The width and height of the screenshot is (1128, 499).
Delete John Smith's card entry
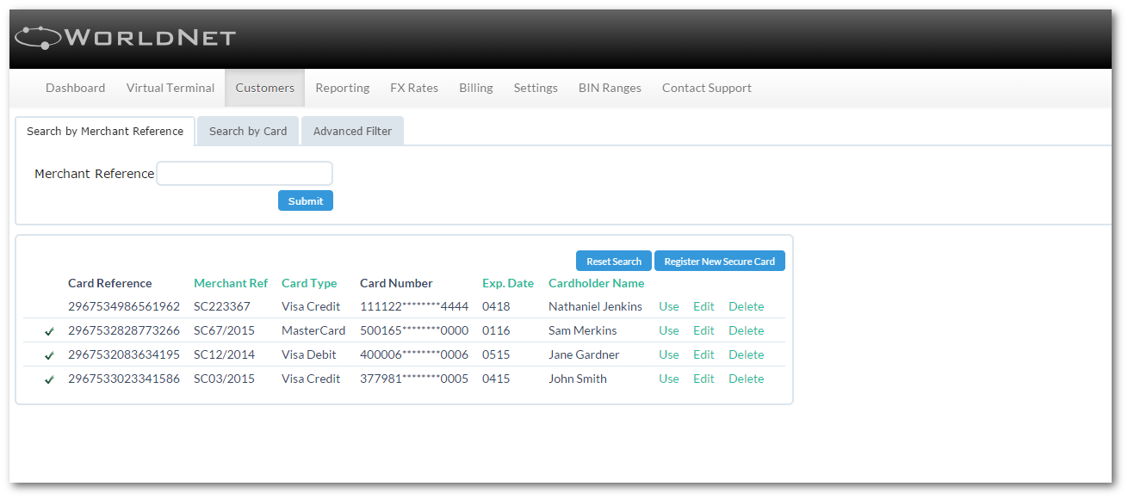click(x=746, y=379)
